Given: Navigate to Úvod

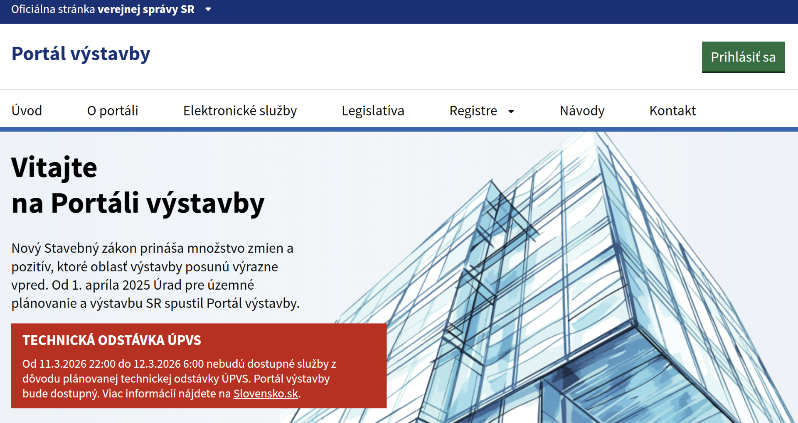Looking at the screenshot, I should click(x=27, y=111).
